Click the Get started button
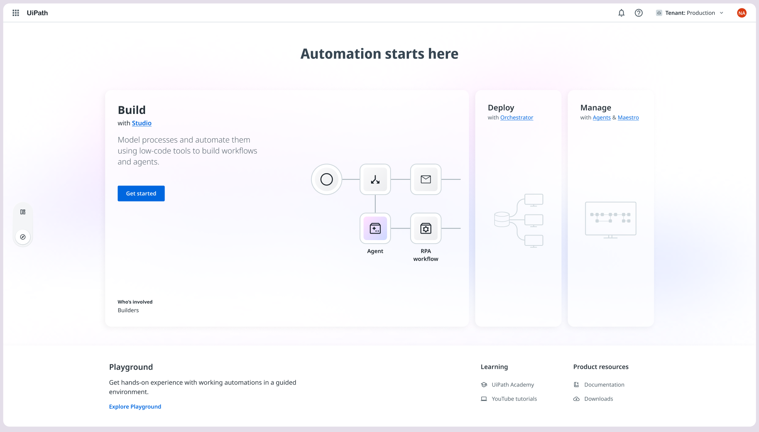The height and width of the screenshot is (432, 759). coord(141,193)
